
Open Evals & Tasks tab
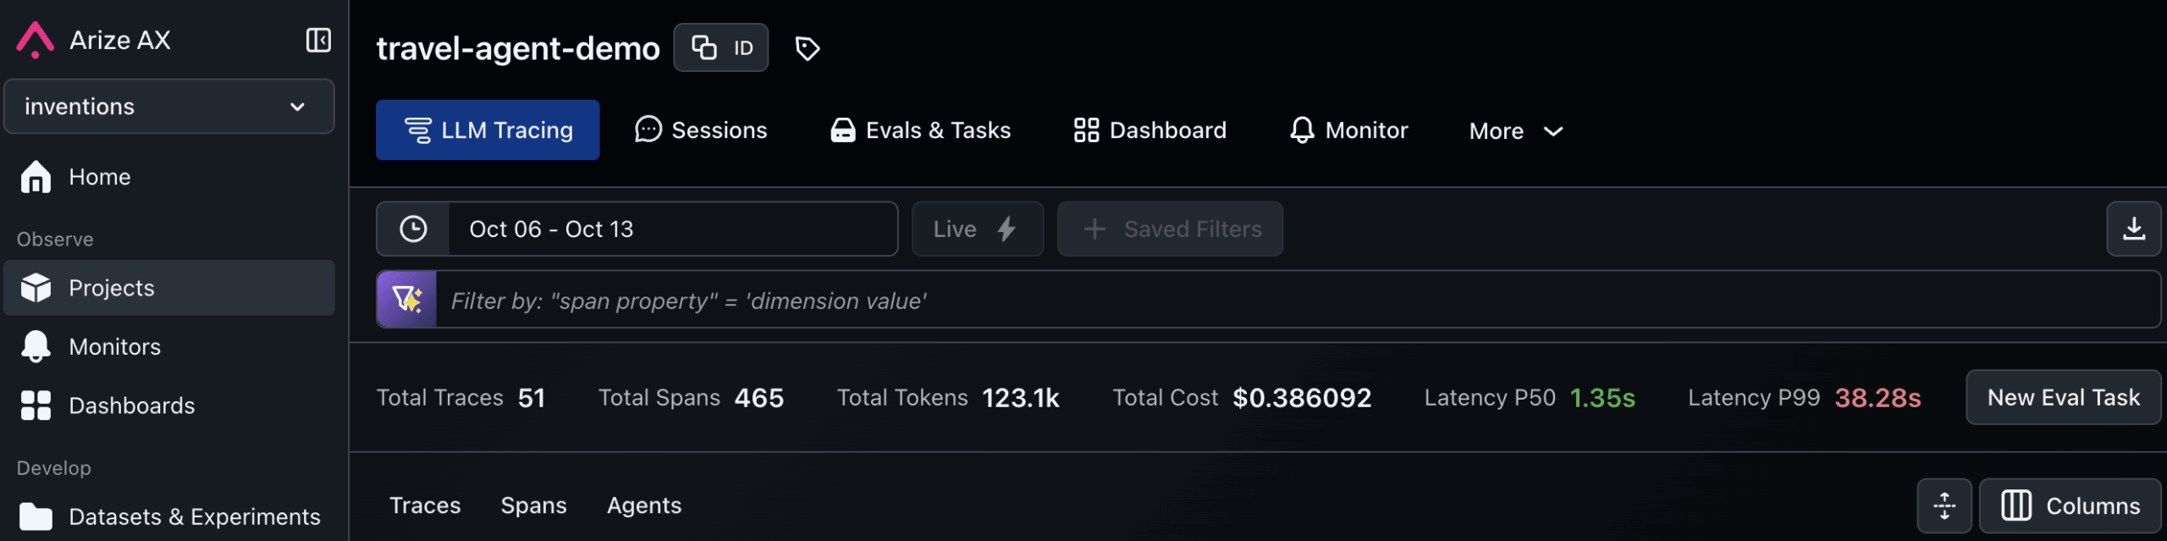click(x=920, y=130)
